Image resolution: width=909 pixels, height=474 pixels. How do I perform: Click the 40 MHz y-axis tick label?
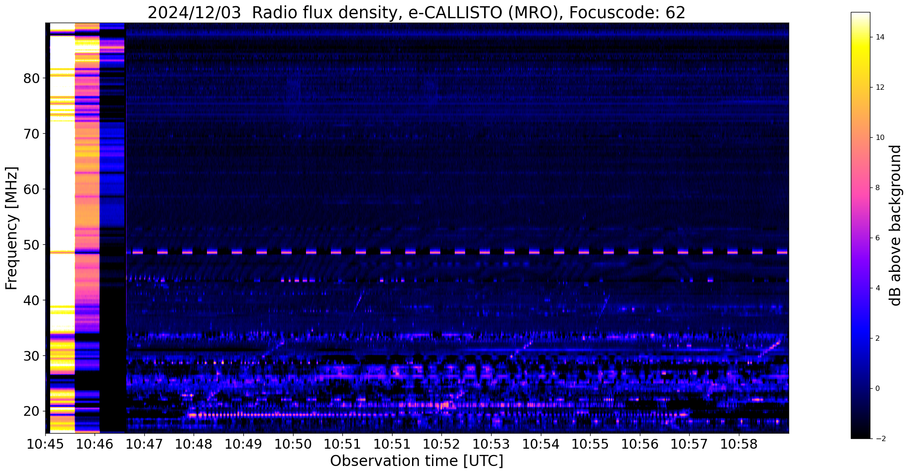(x=32, y=300)
